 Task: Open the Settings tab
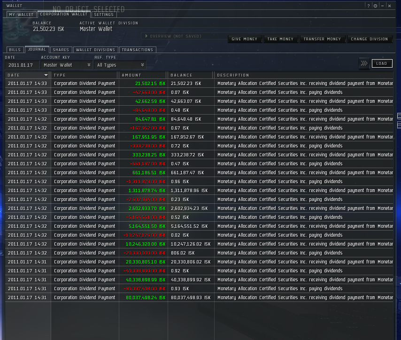click(x=104, y=15)
